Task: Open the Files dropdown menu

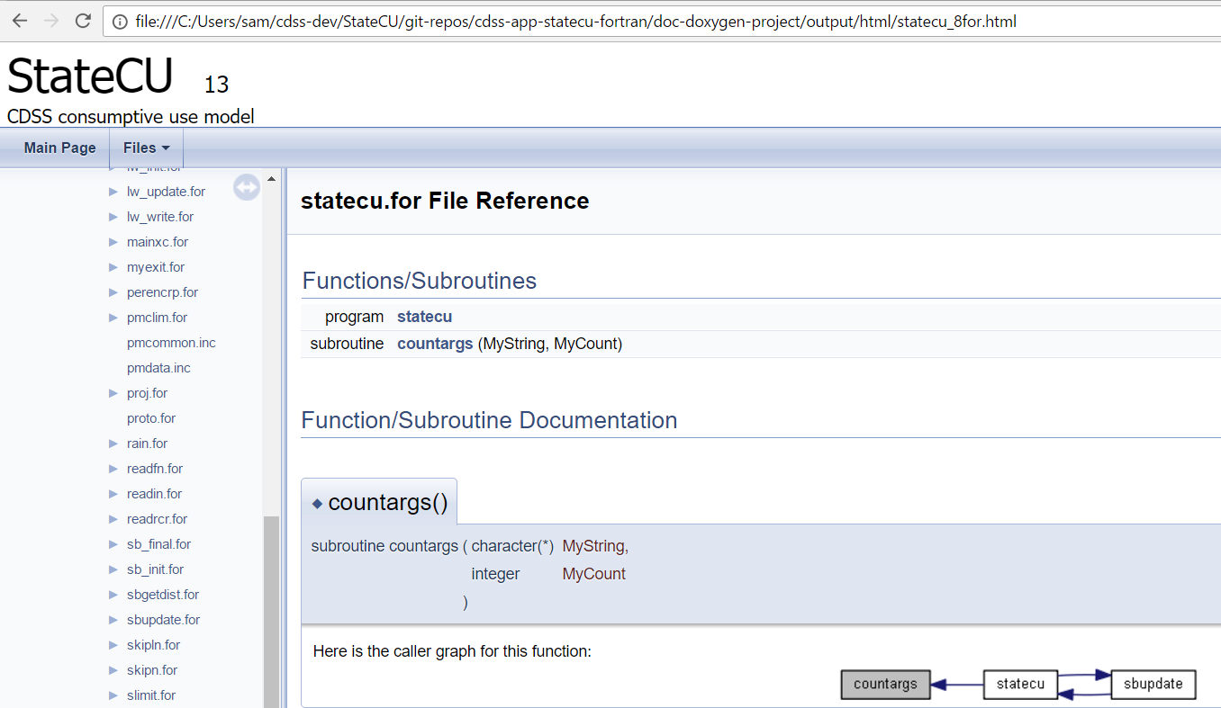Action: [146, 148]
